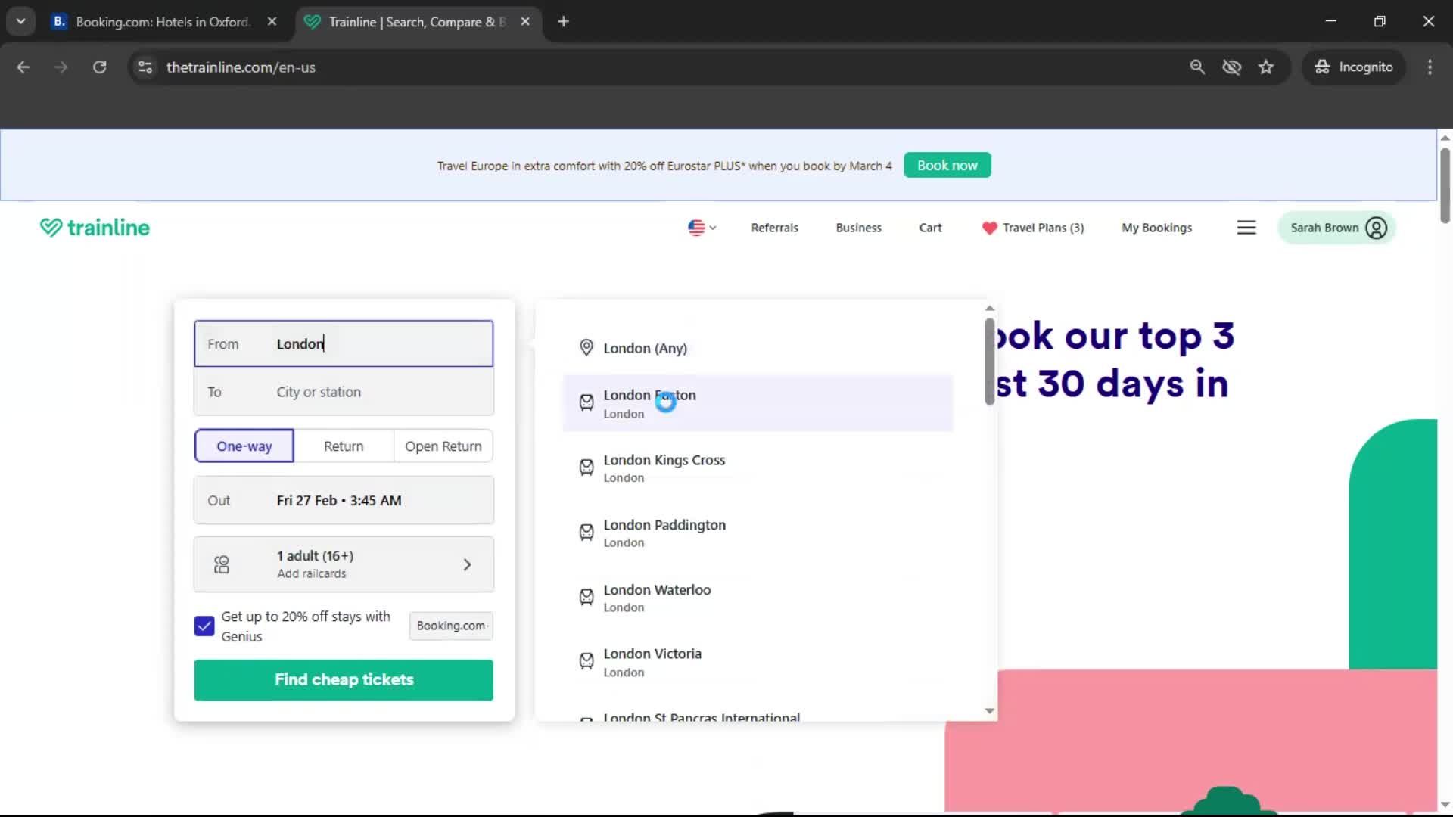Image resolution: width=1453 pixels, height=817 pixels.
Task: Click the Trainline logo
Action: coord(94,227)
